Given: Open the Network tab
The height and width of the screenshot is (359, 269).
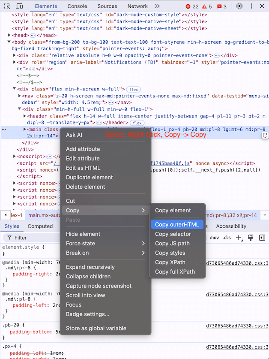Looking at the screenshot, I should [137, 6].
